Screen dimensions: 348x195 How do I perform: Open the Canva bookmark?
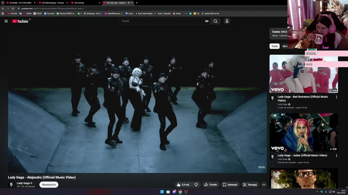click(129, 13)
